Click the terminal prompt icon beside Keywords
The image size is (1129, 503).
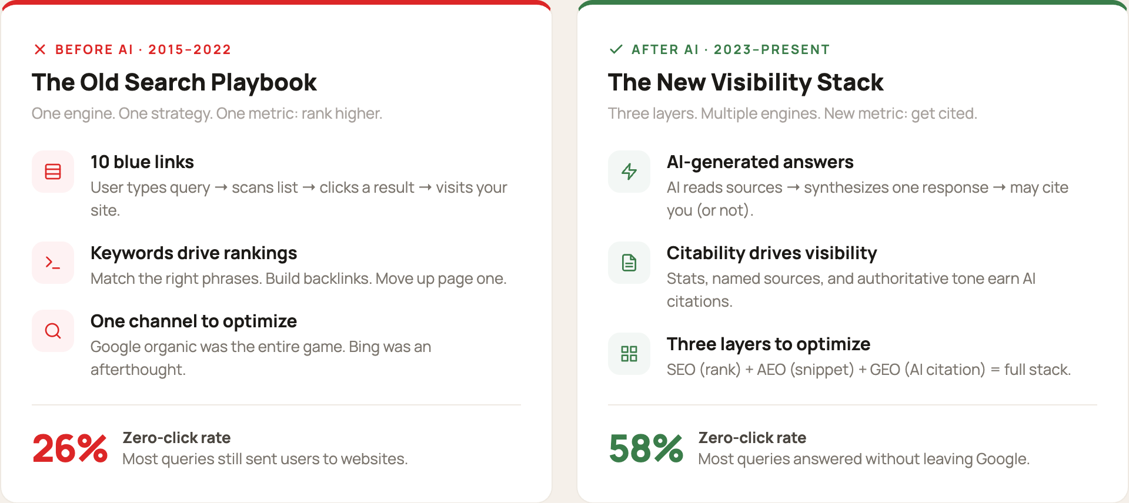click(x=53, y=263)
